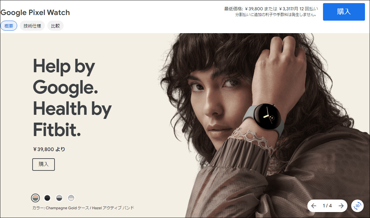The width and height of the screenshot is (370, 218).
Task: Select the light gray color swatch
Action: (x=71, y=198)
